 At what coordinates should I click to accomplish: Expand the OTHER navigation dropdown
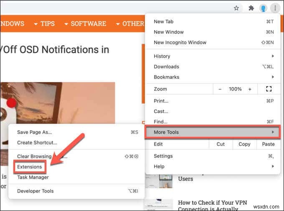pos(130,24)
